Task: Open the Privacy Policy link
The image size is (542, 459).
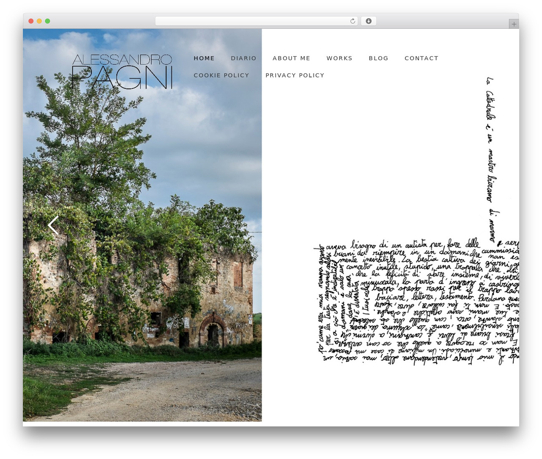Action: click(x=295, y=75)
